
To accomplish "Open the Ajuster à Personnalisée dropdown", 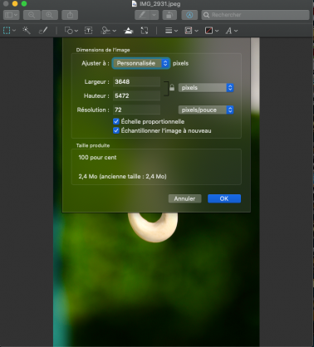I will [x=141, y=63].
